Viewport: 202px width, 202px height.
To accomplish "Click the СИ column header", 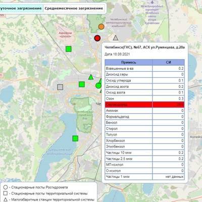I will click(168, 62).
